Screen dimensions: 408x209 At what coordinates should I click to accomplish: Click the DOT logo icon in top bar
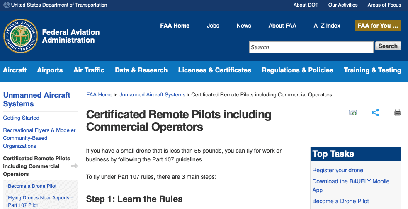7,5
